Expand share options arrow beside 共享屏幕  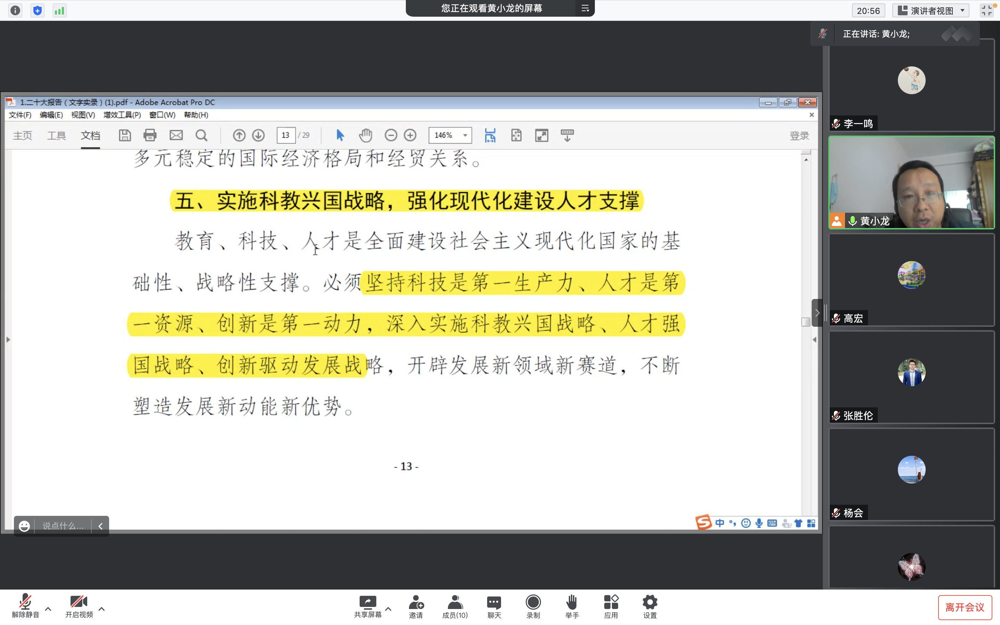point(388,609)
